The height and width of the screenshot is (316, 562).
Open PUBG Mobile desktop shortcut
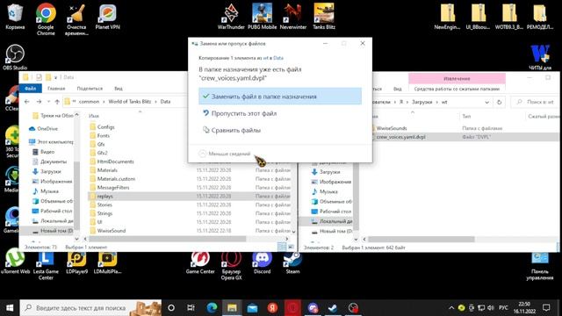coord(262,17)
